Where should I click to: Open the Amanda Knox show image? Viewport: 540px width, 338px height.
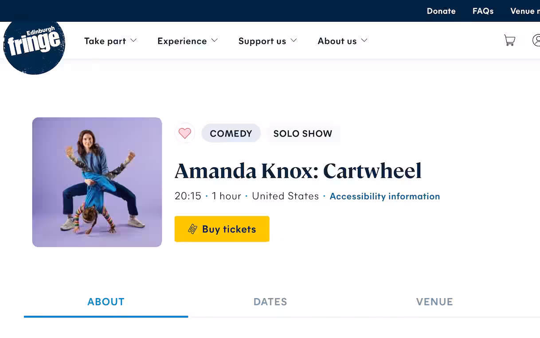tap(97, 182)
